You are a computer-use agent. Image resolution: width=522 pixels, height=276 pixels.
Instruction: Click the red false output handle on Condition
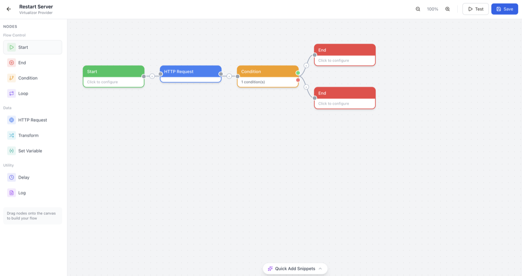[298, 80]
